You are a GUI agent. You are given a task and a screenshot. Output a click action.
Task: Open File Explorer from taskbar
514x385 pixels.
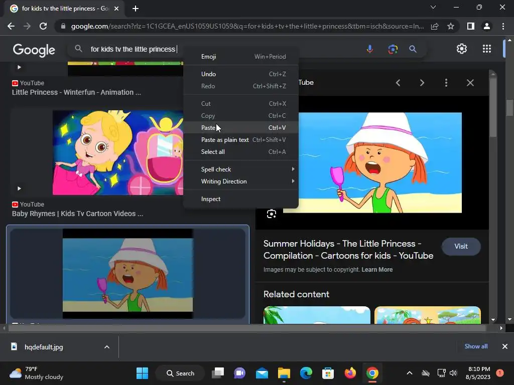284,373
